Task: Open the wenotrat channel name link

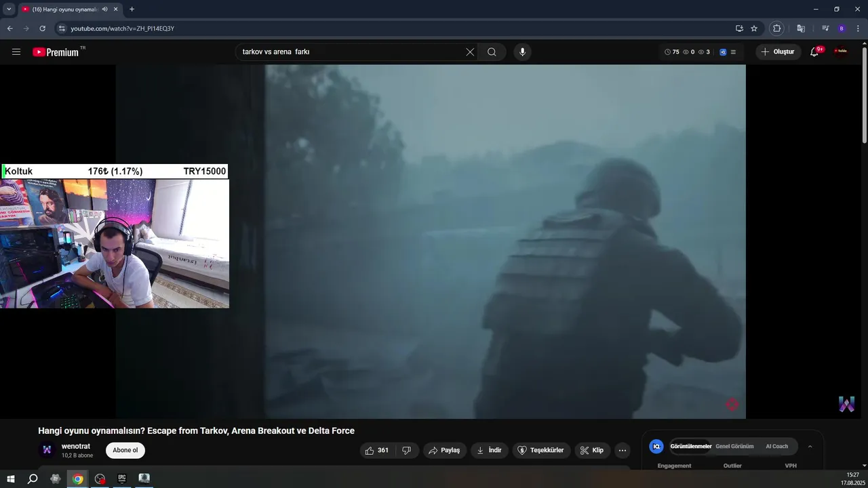Action: (x=75, y=447)
